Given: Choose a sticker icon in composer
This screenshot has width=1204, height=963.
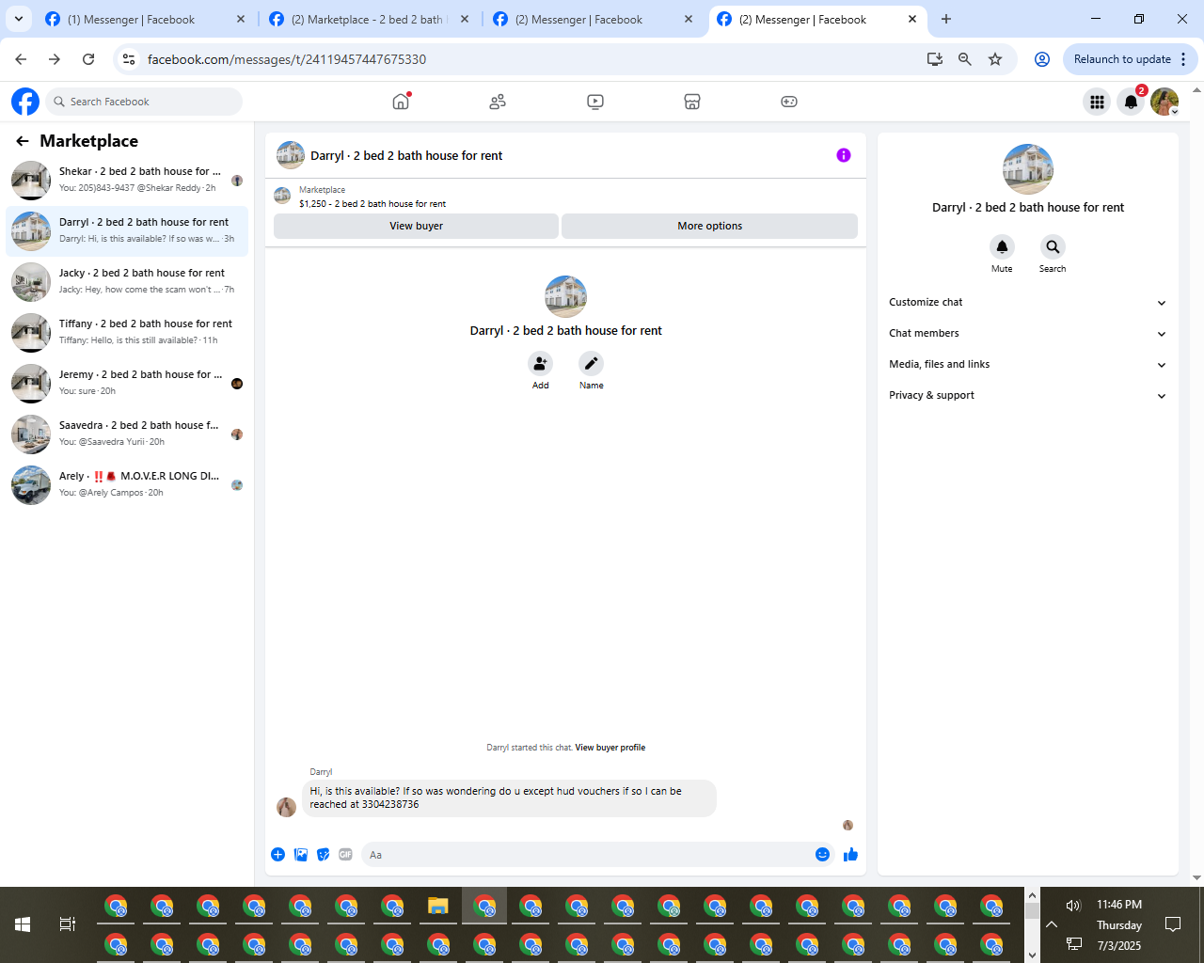Looking at the screenshot, I should [324, 855].
